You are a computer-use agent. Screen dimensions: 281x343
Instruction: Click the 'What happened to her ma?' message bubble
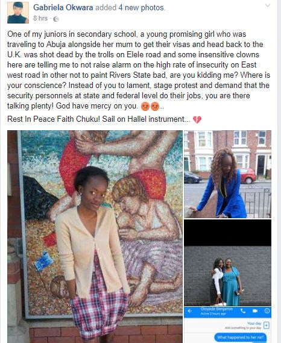coord(241,337)
